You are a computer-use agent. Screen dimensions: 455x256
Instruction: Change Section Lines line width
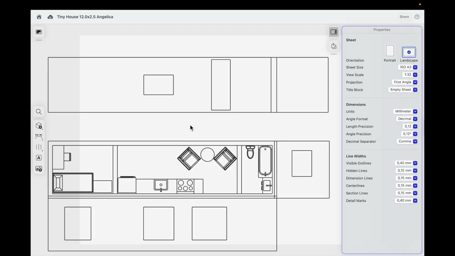tap(406, 193)
